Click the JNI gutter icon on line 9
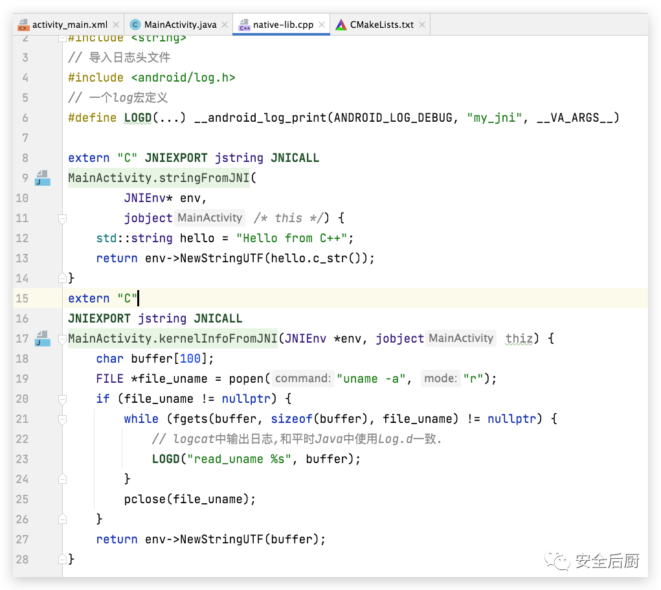This screenshot has width=661, height=590. click(42, 177)
